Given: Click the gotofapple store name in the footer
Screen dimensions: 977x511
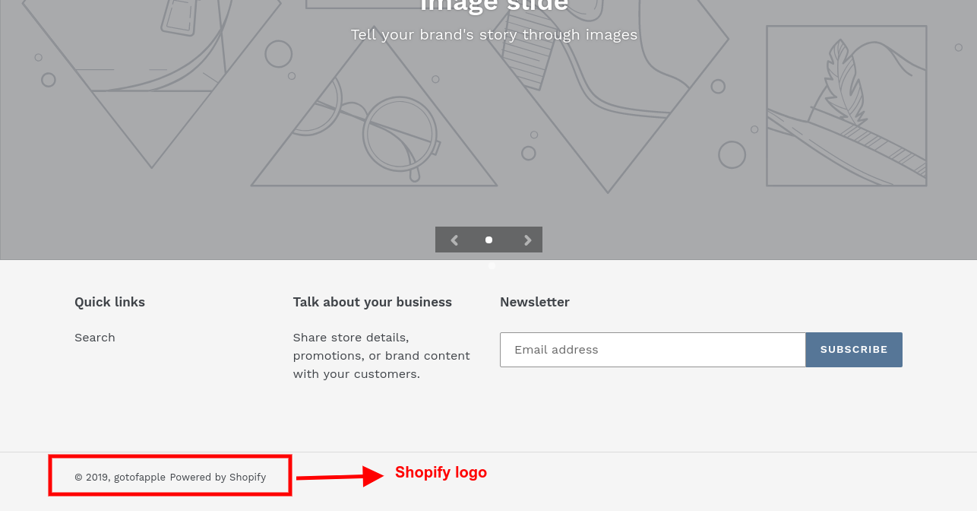Looking at the screenshot, I should coord(140,477).
